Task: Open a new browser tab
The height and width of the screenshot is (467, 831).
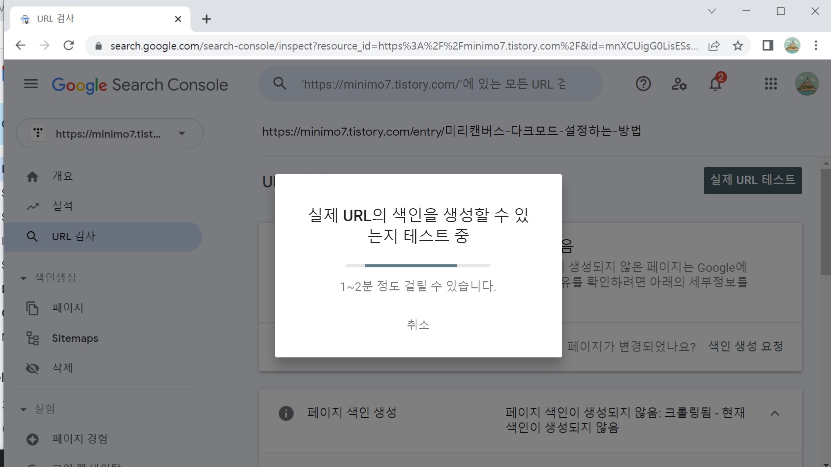Action: [x=206, y=19]
